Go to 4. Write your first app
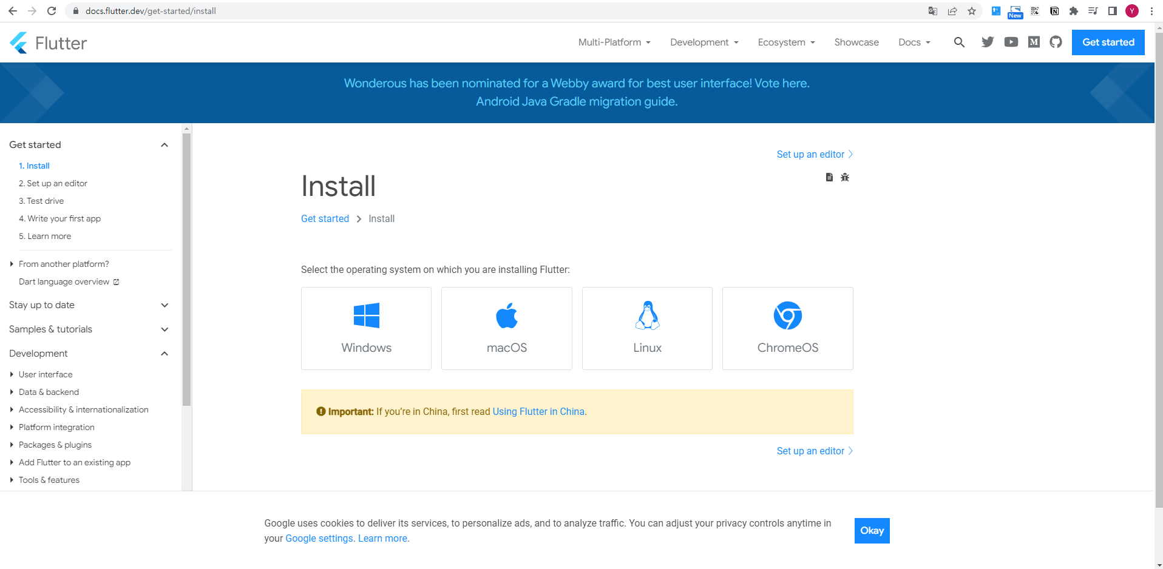 [59, 218]
